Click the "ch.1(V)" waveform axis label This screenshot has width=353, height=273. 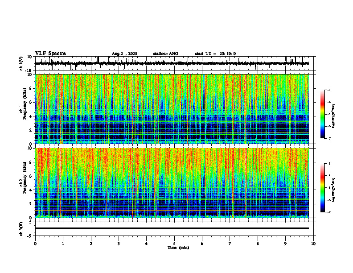pyautogui.click(x=21, y=63)
